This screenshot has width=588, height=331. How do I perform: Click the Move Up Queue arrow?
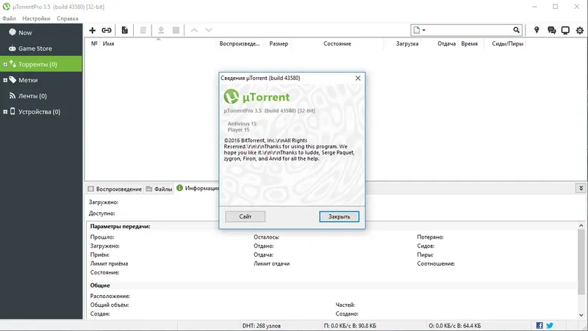194,30
